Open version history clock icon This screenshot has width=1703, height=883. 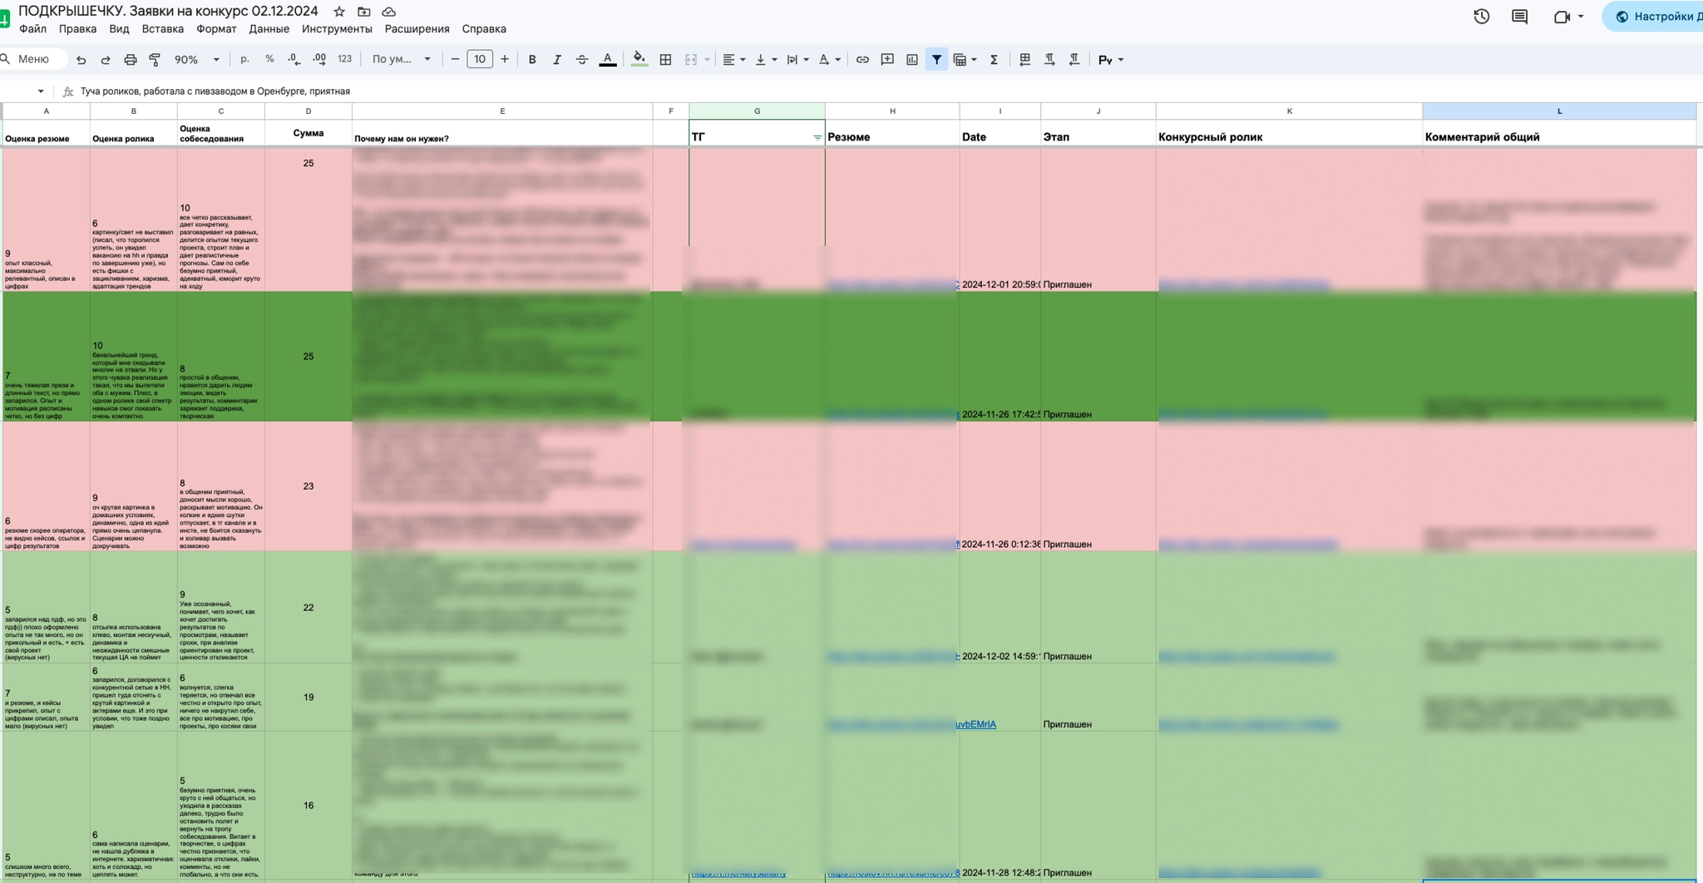(x=1481, y=17)
